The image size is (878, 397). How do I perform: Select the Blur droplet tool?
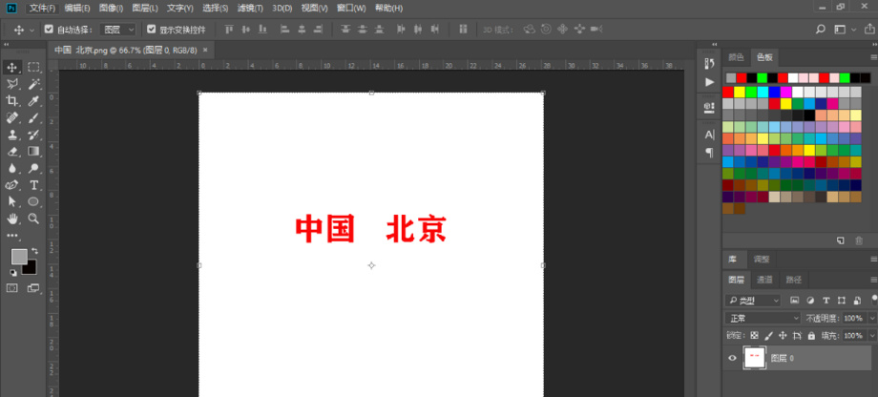[x=12, y=168]
